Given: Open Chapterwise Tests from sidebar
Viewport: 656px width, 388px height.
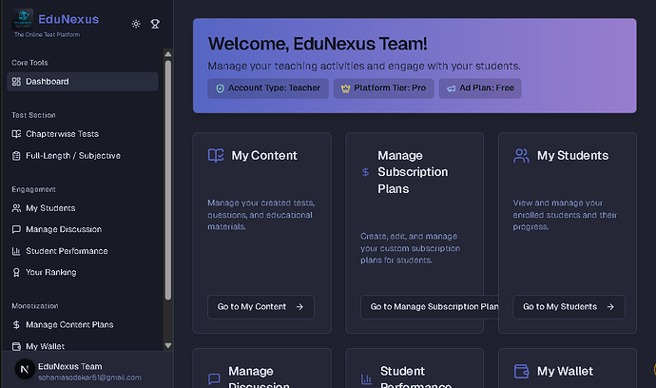Looking at the screenshot, I should (x=83, y=134).
